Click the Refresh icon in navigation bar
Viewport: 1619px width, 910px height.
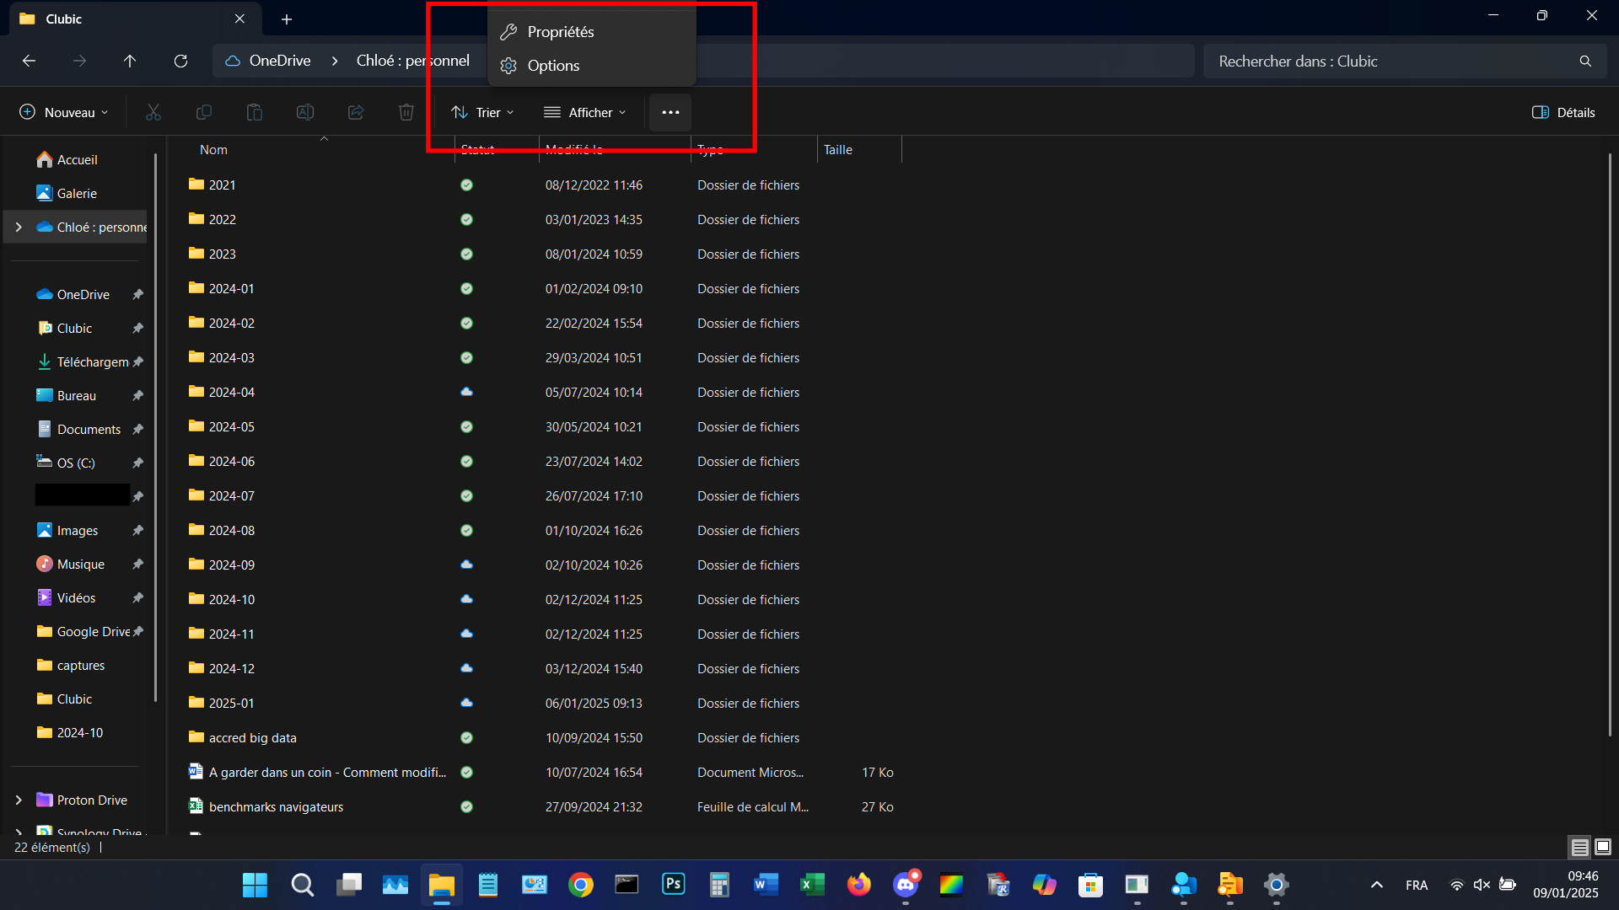pos(180,61)
